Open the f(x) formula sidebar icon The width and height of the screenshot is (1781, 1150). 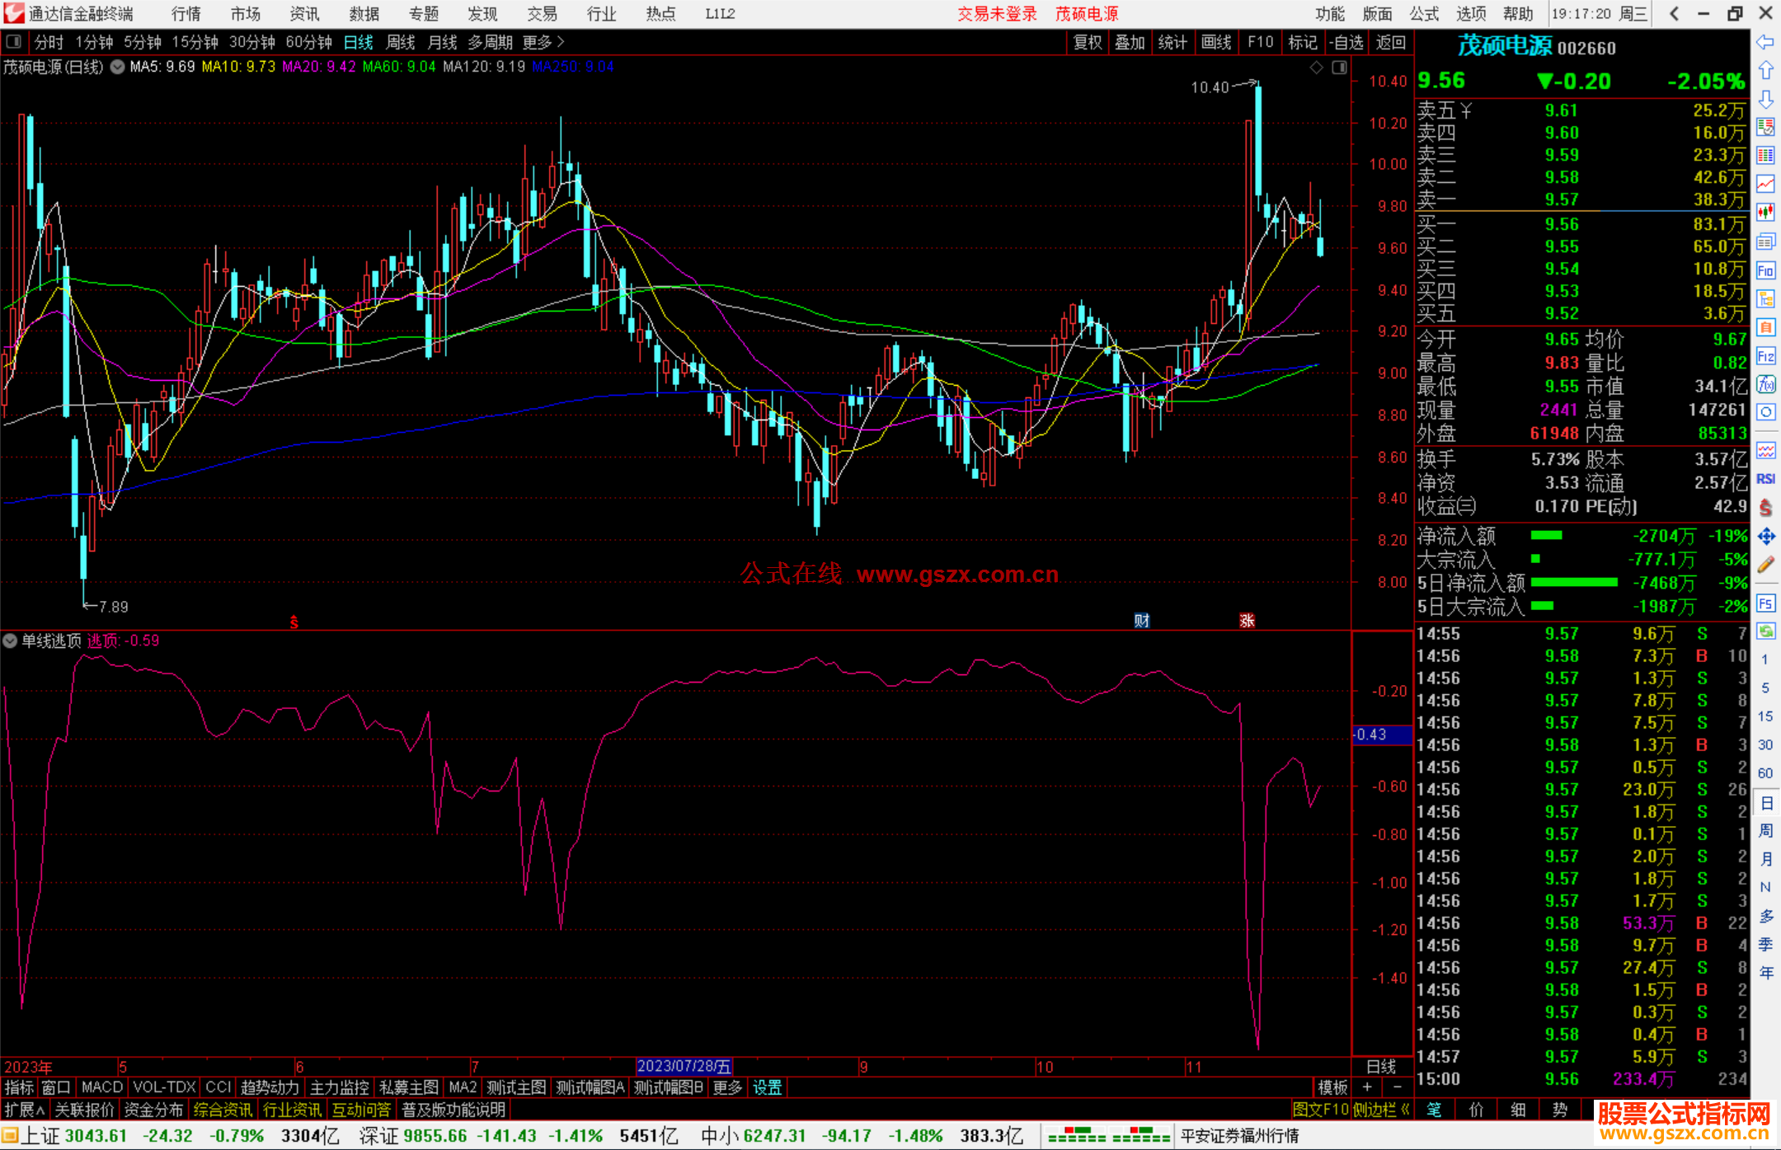[x=1765, y=384]
